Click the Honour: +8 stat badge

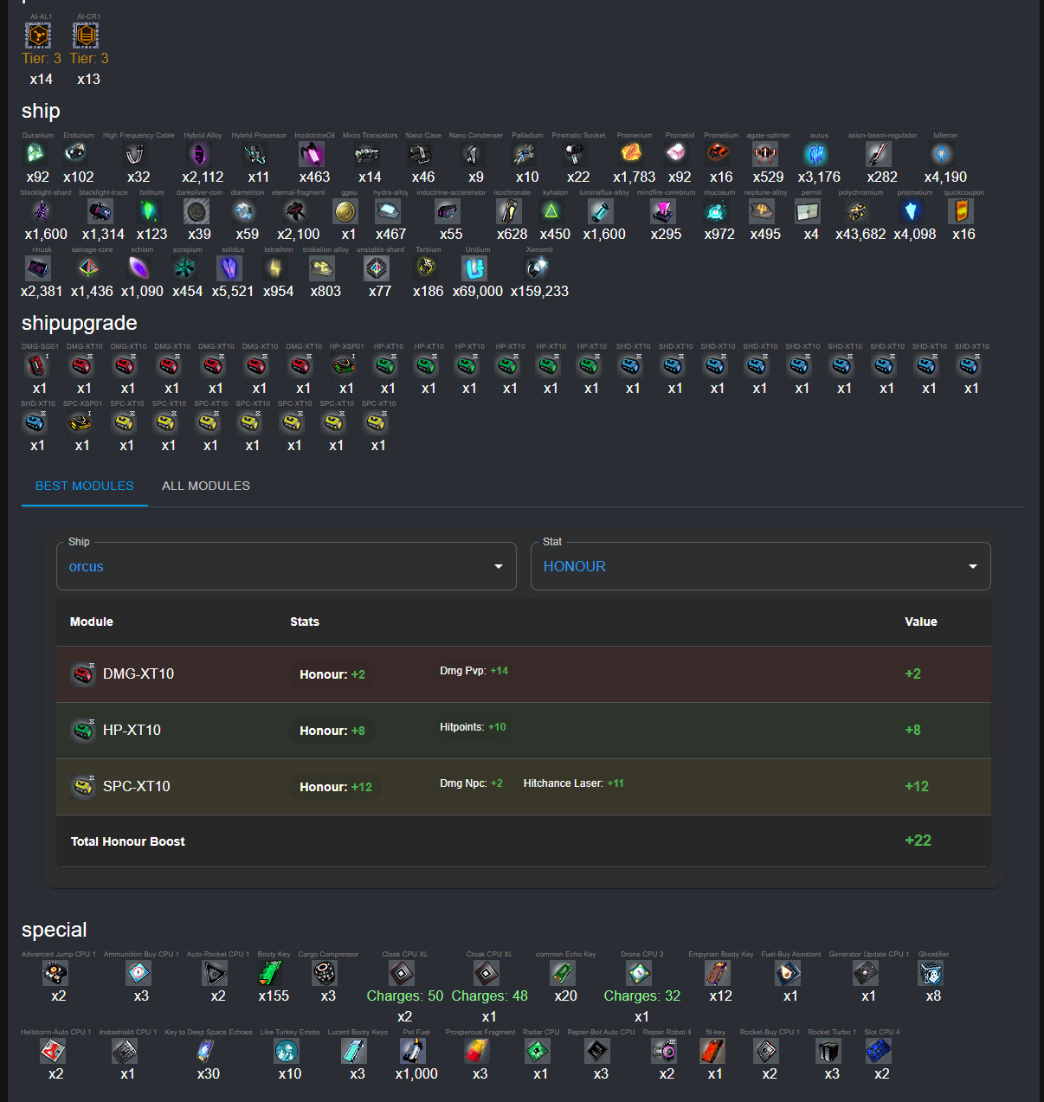click(x=332, y=731)
